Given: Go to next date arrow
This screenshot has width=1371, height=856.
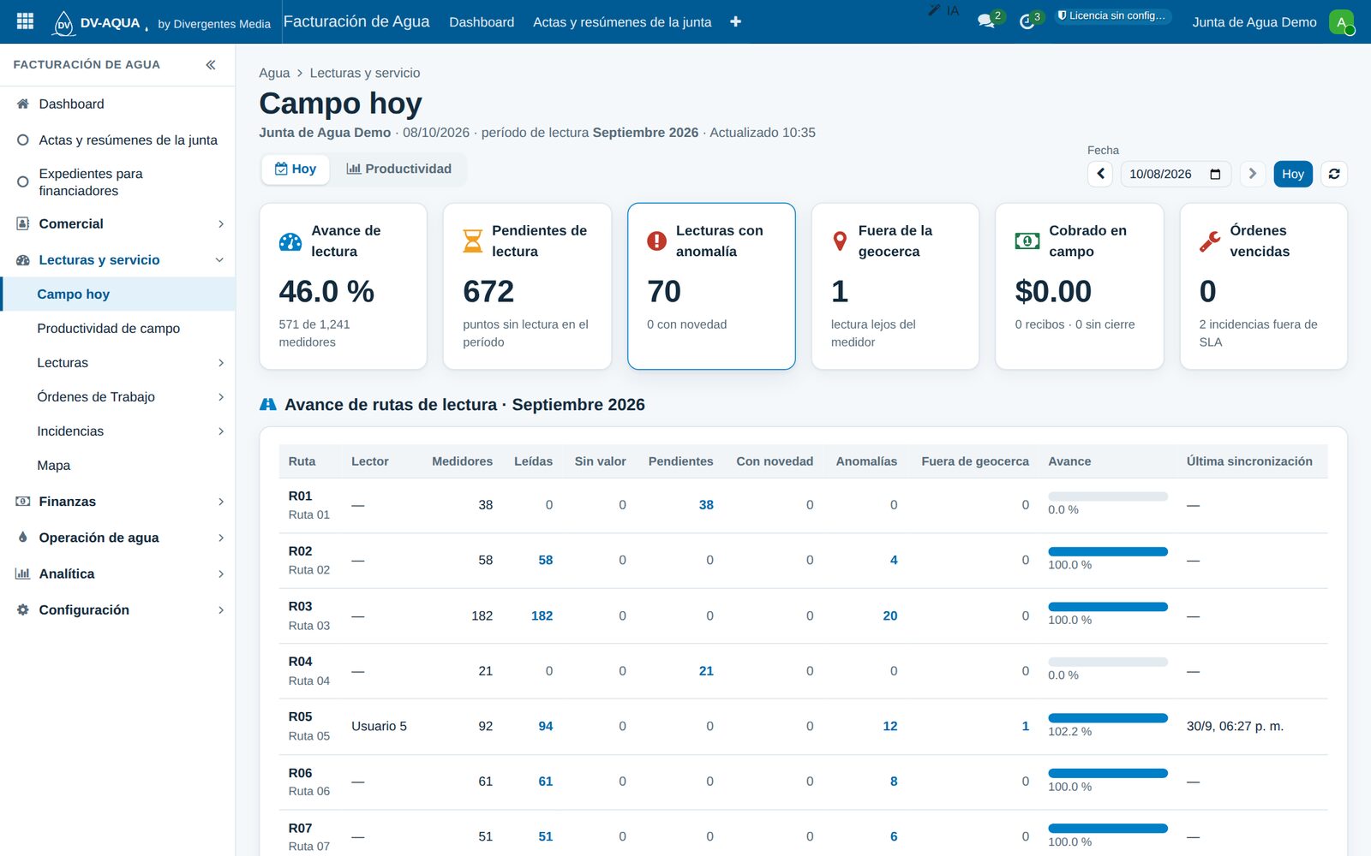Looking at the screenshot, I should (1252, 174).
